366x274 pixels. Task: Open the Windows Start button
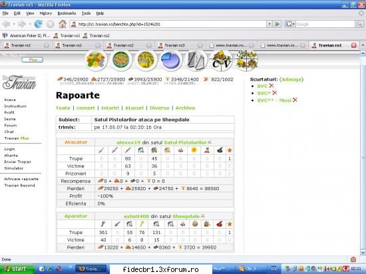click(17, 269)
